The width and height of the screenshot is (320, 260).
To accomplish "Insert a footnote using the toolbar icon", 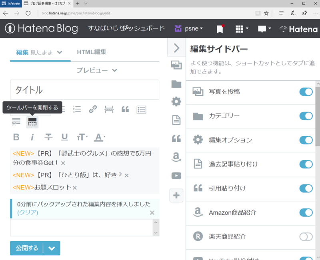I will click(16, 122).
